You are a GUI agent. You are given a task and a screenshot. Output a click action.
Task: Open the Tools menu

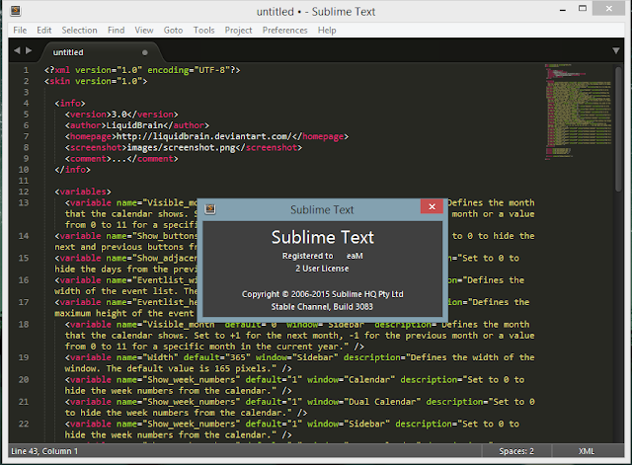click(204, 31)
